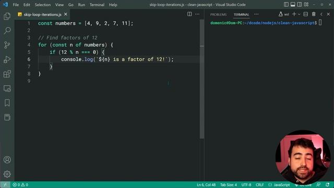Open the Go menu
334x188 pixels.
71,5
